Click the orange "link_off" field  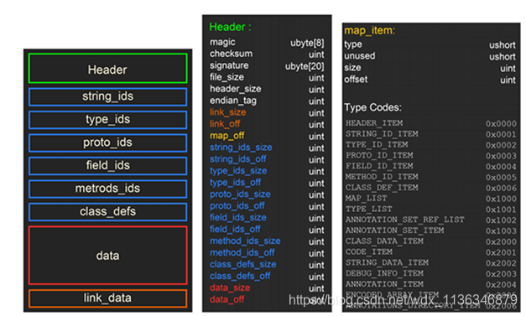(225, 124)
